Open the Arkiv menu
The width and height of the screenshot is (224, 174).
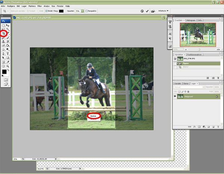click(3, 6)
